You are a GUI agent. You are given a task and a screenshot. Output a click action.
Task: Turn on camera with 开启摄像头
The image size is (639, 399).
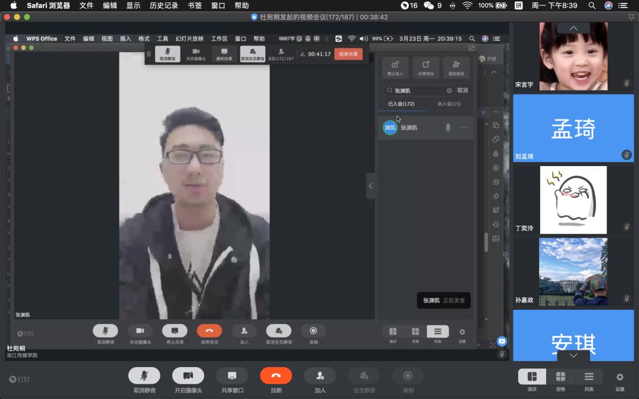pos(188,375)
